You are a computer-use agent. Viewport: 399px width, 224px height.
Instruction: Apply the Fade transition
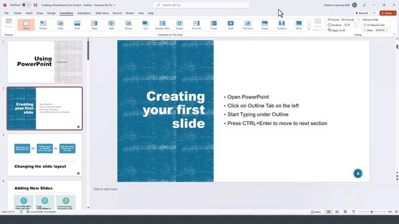tap(60, 25)
